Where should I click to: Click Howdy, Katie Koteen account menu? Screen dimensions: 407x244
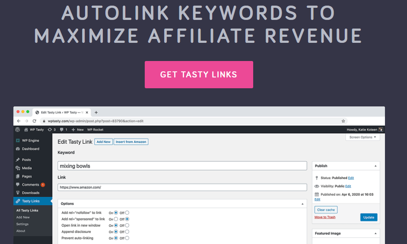362,129
